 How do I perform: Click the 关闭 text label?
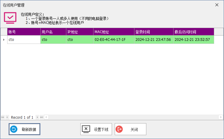pos(134,129)
